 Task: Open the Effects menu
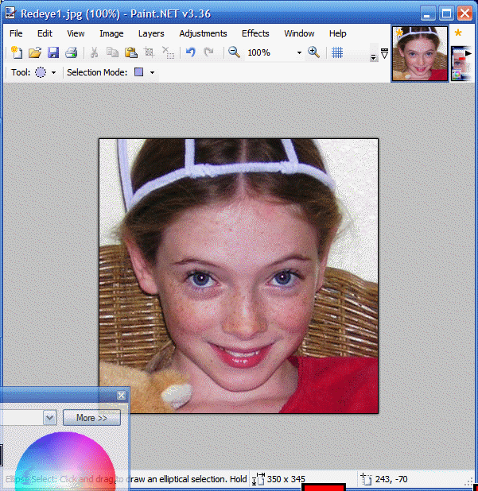[255, 33]
